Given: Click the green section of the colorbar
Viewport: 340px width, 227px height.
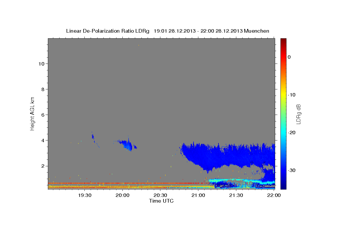Looking at the screenshot, I should tap(283, 113).
